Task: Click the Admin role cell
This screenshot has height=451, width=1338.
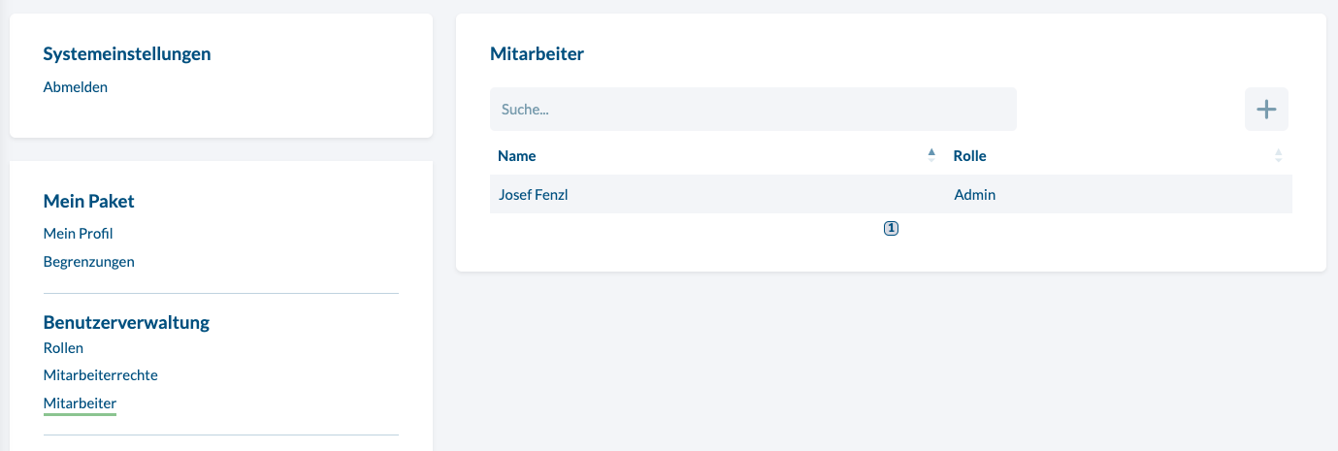Action: [975, 195]
